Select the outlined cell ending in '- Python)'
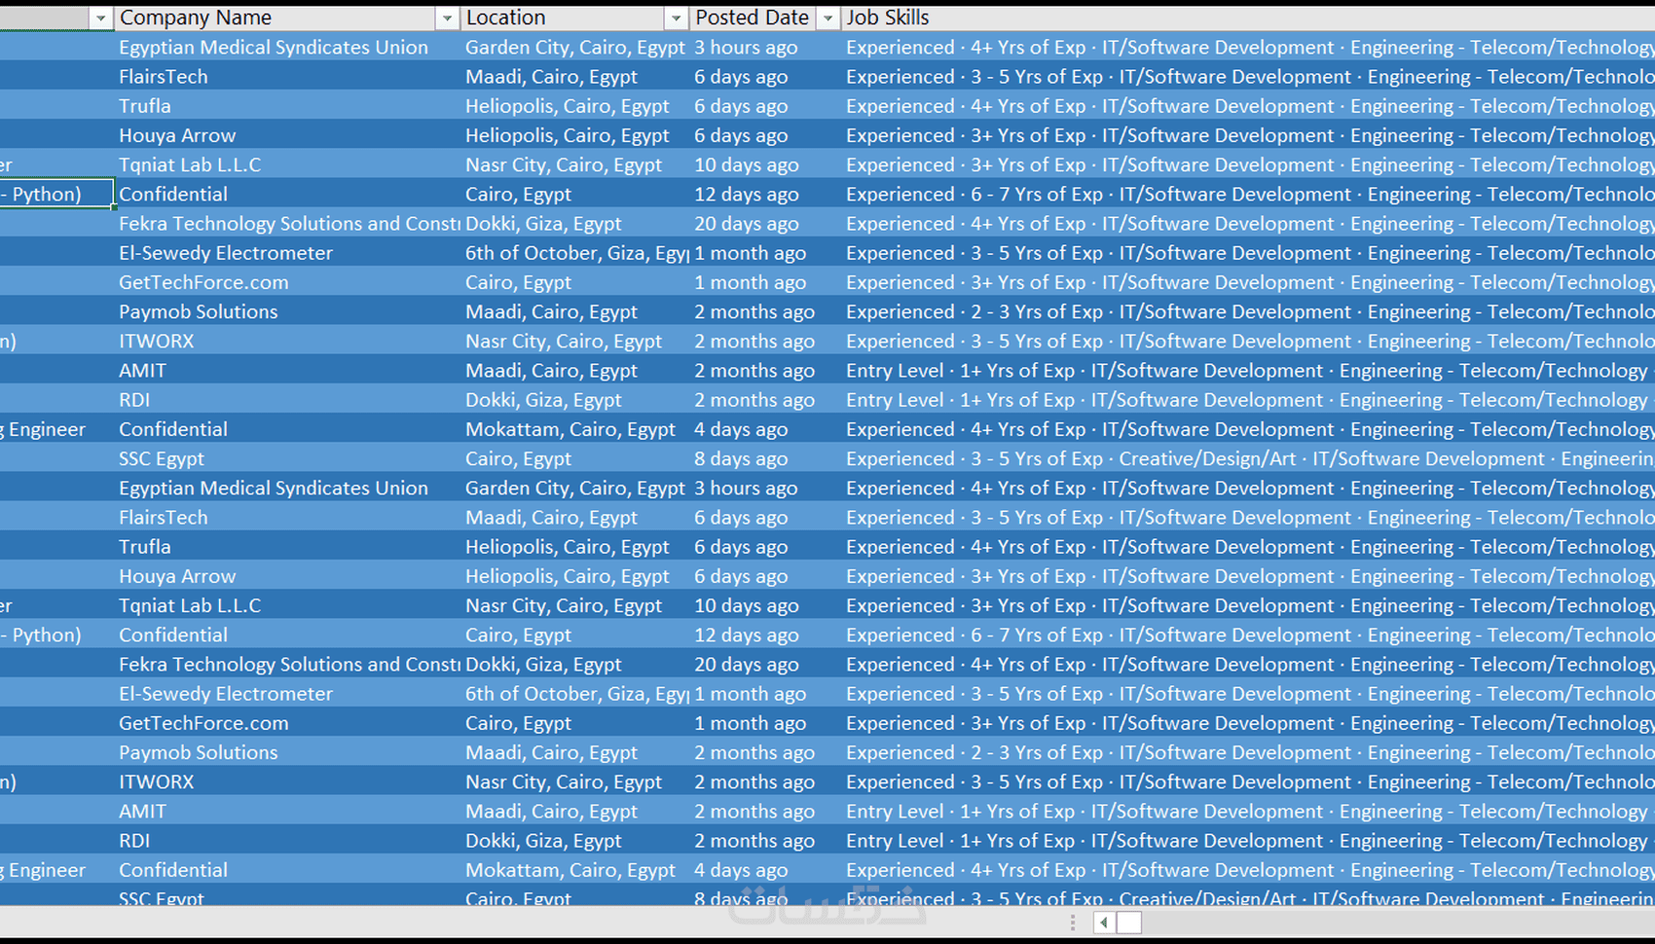Image resolution: width=1655 pixels, height=944 pixels. pos(56,194)
